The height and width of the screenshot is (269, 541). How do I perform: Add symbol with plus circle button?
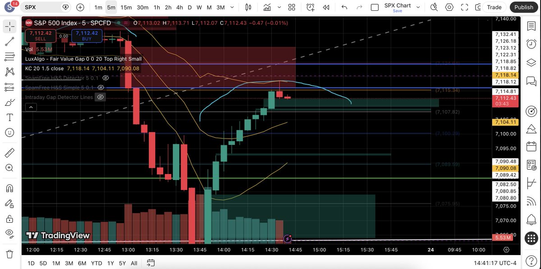tap(80, 7)
